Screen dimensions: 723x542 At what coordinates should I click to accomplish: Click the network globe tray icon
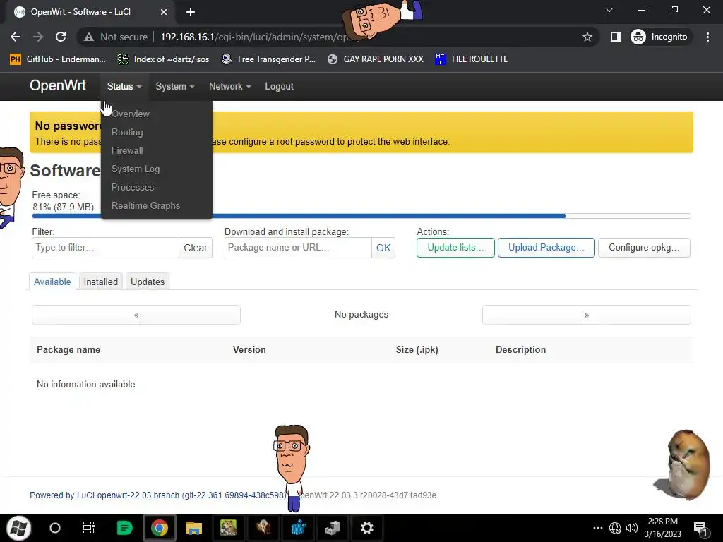[615, 528]
